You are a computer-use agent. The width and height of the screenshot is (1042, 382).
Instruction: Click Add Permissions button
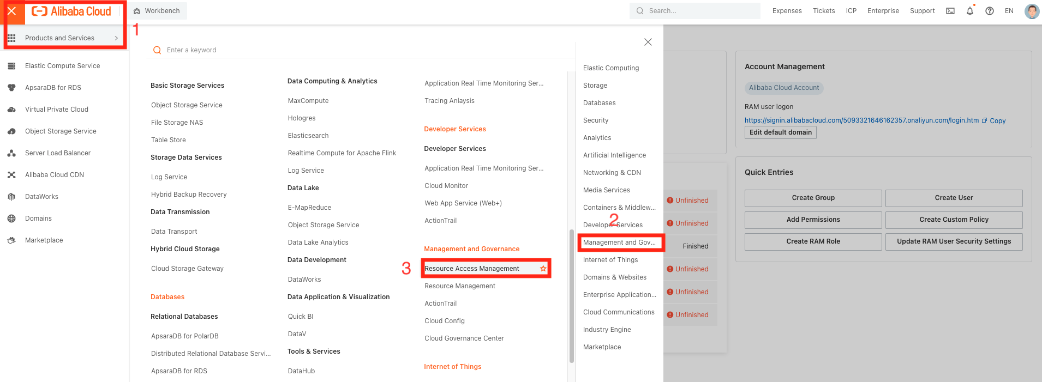pos(813,220)
